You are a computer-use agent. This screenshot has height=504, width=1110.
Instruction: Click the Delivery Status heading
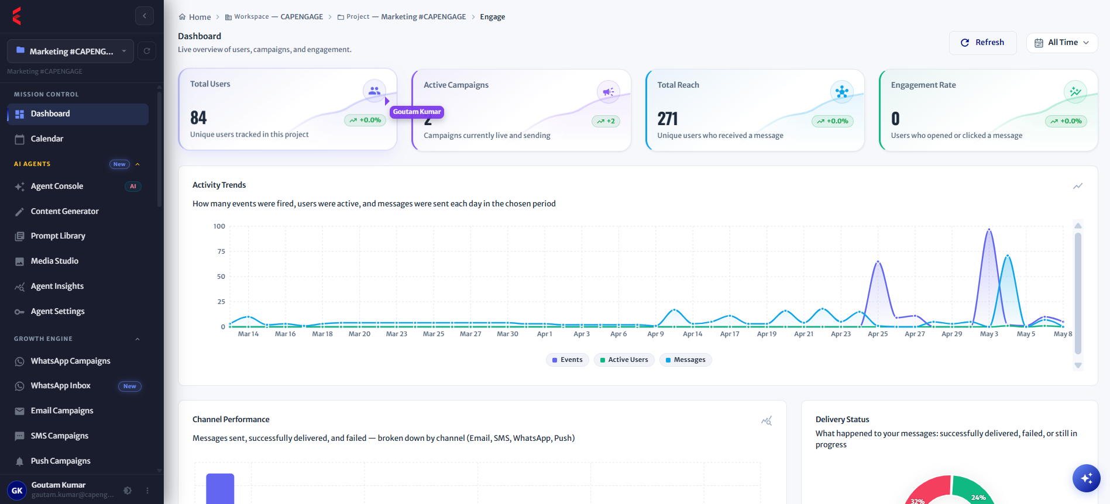[843, 420]
